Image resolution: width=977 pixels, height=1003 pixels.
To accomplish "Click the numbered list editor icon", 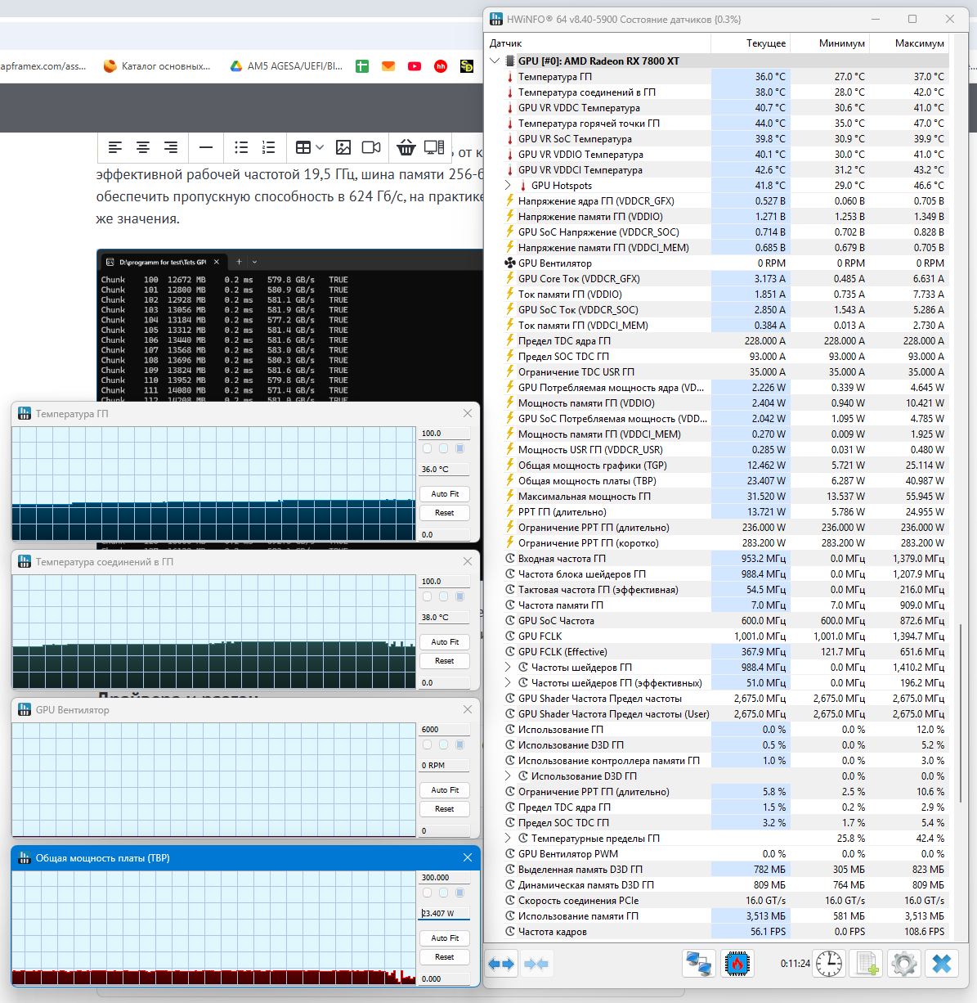I will click(x=268, y=147).
